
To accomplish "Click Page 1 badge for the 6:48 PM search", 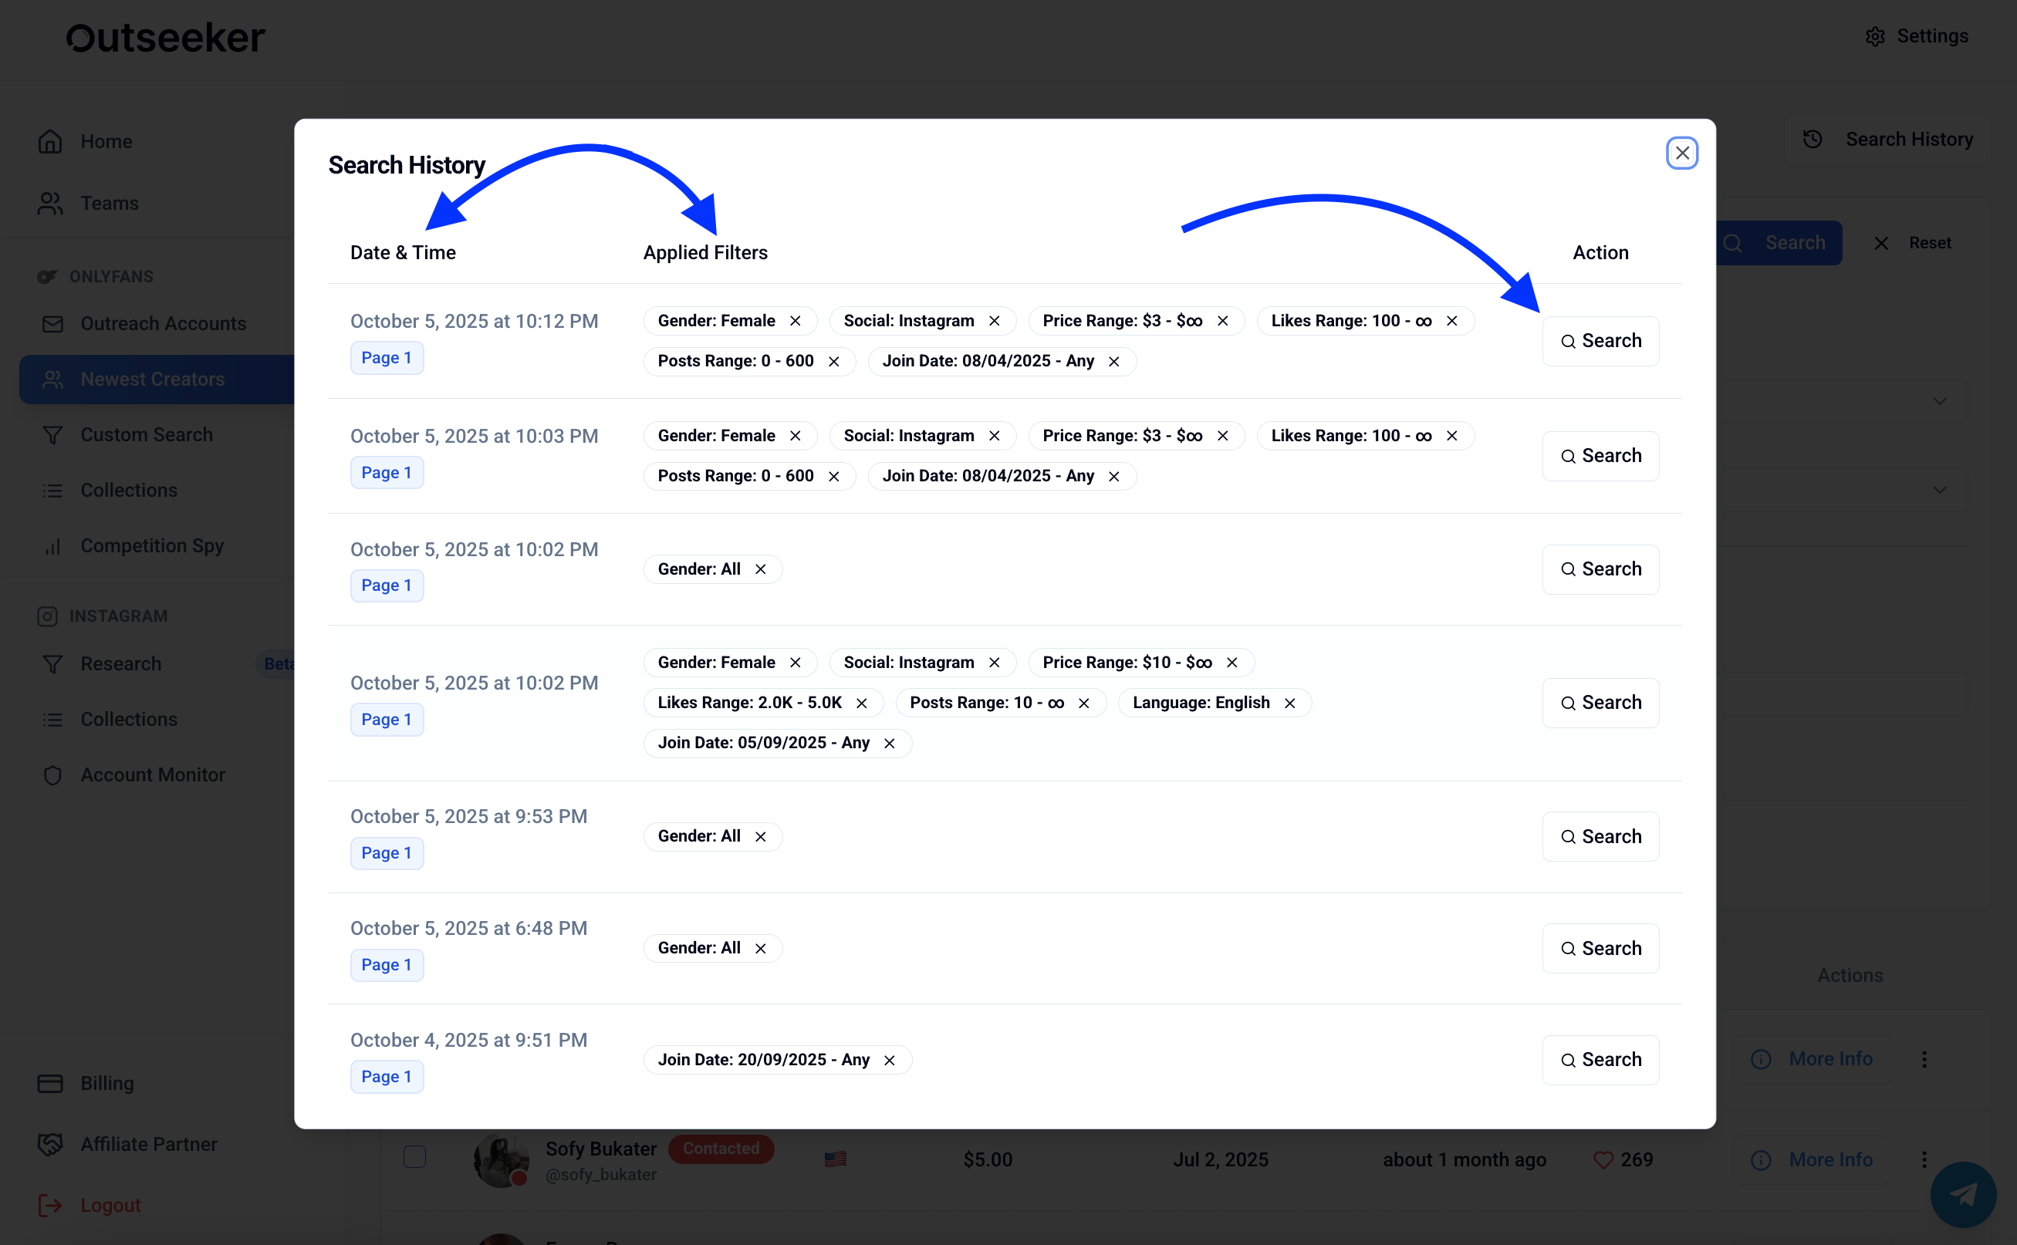I will pyautogui.click(x=387, y=965).
